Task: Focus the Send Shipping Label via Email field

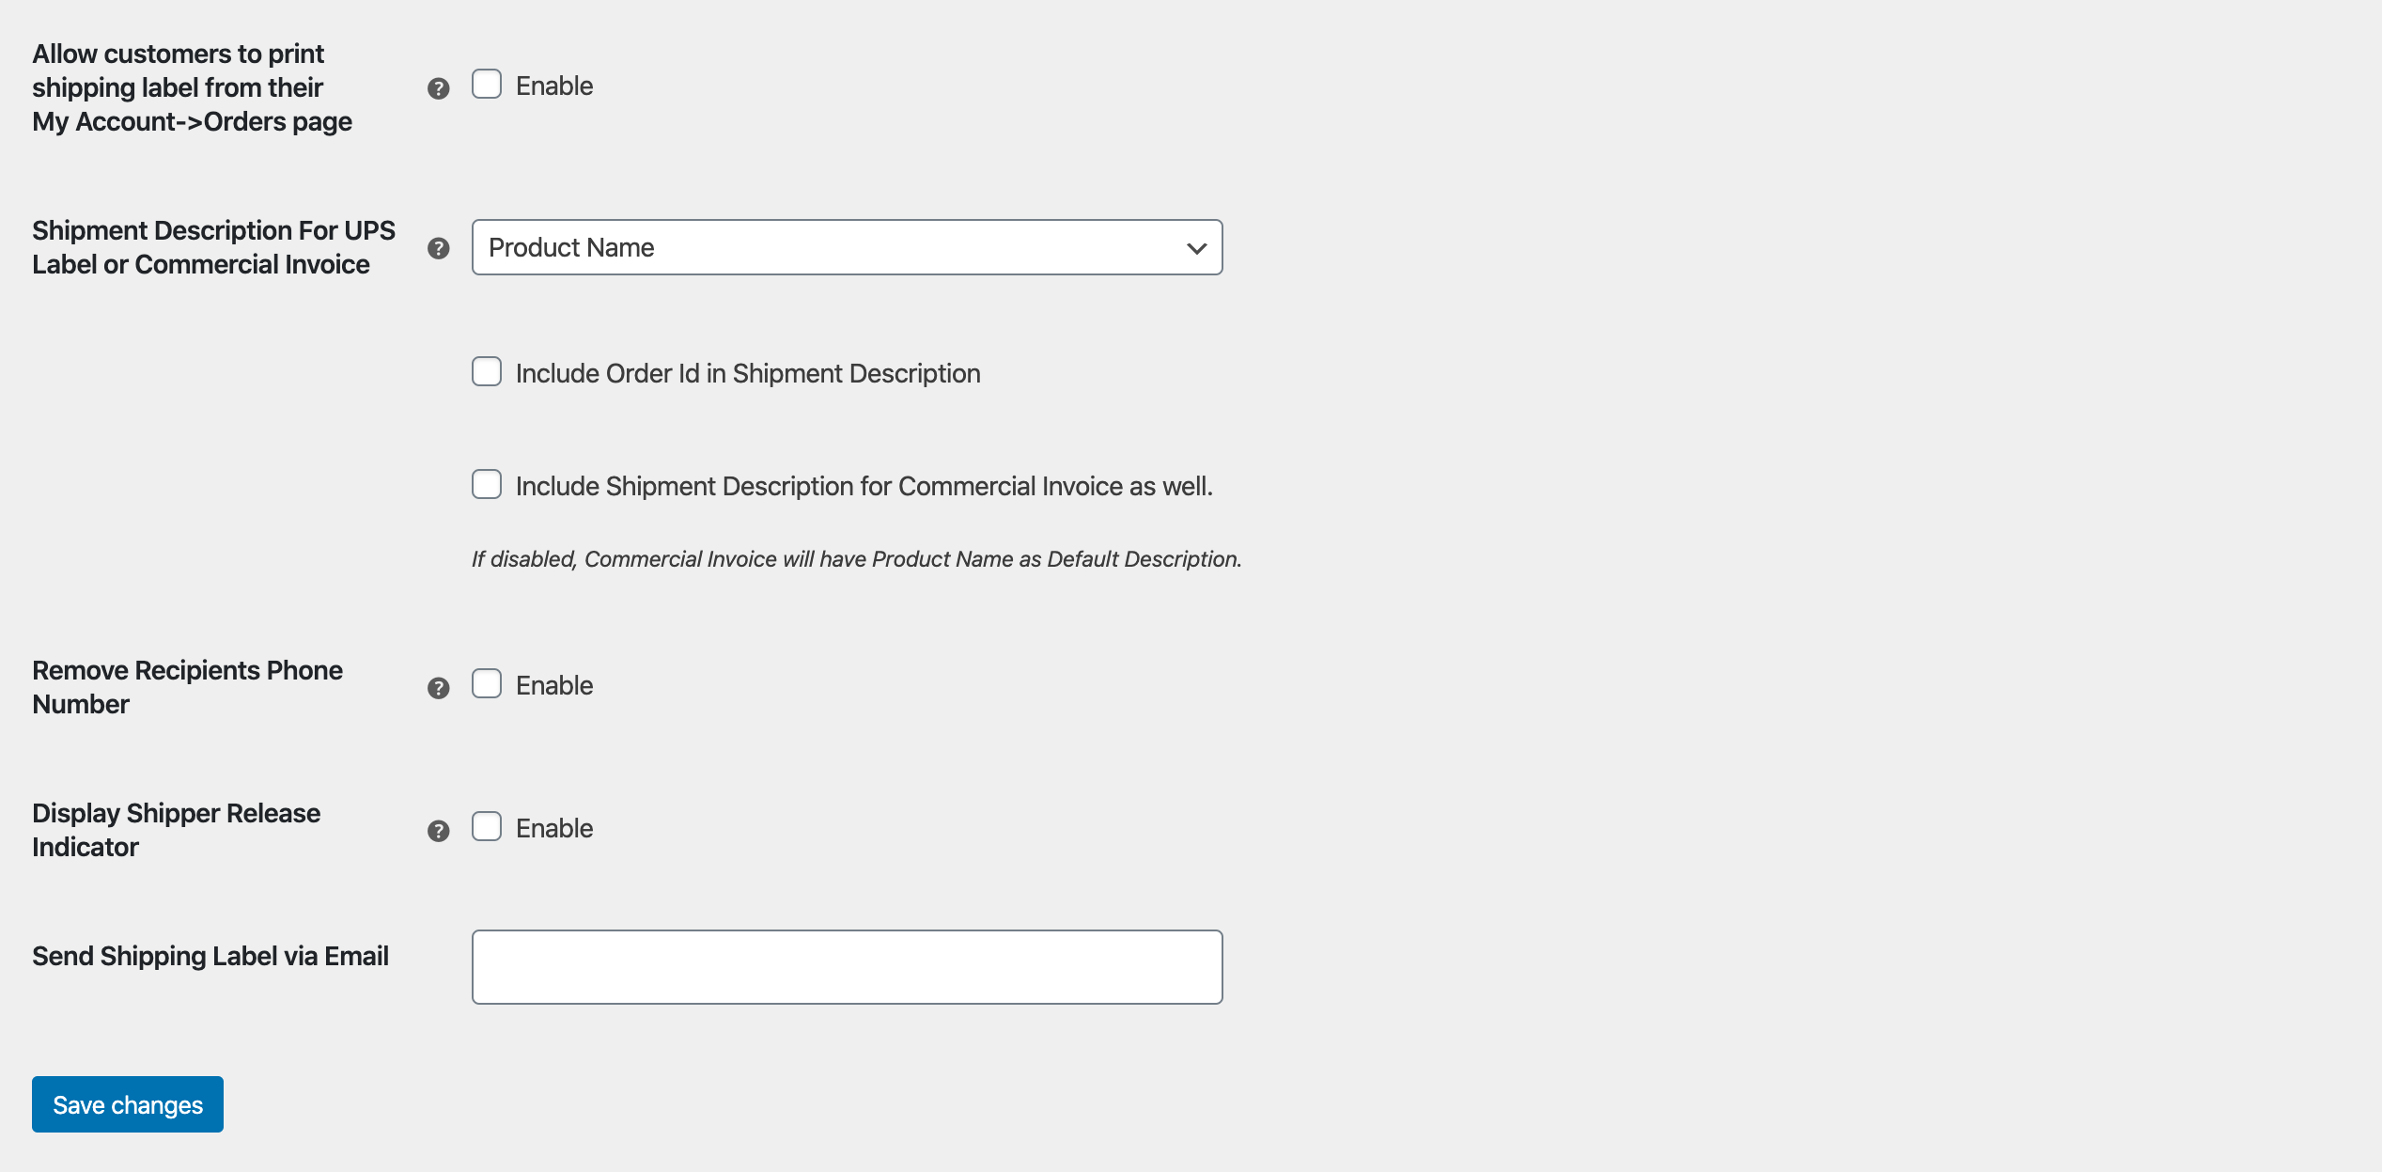Action: 847,967
